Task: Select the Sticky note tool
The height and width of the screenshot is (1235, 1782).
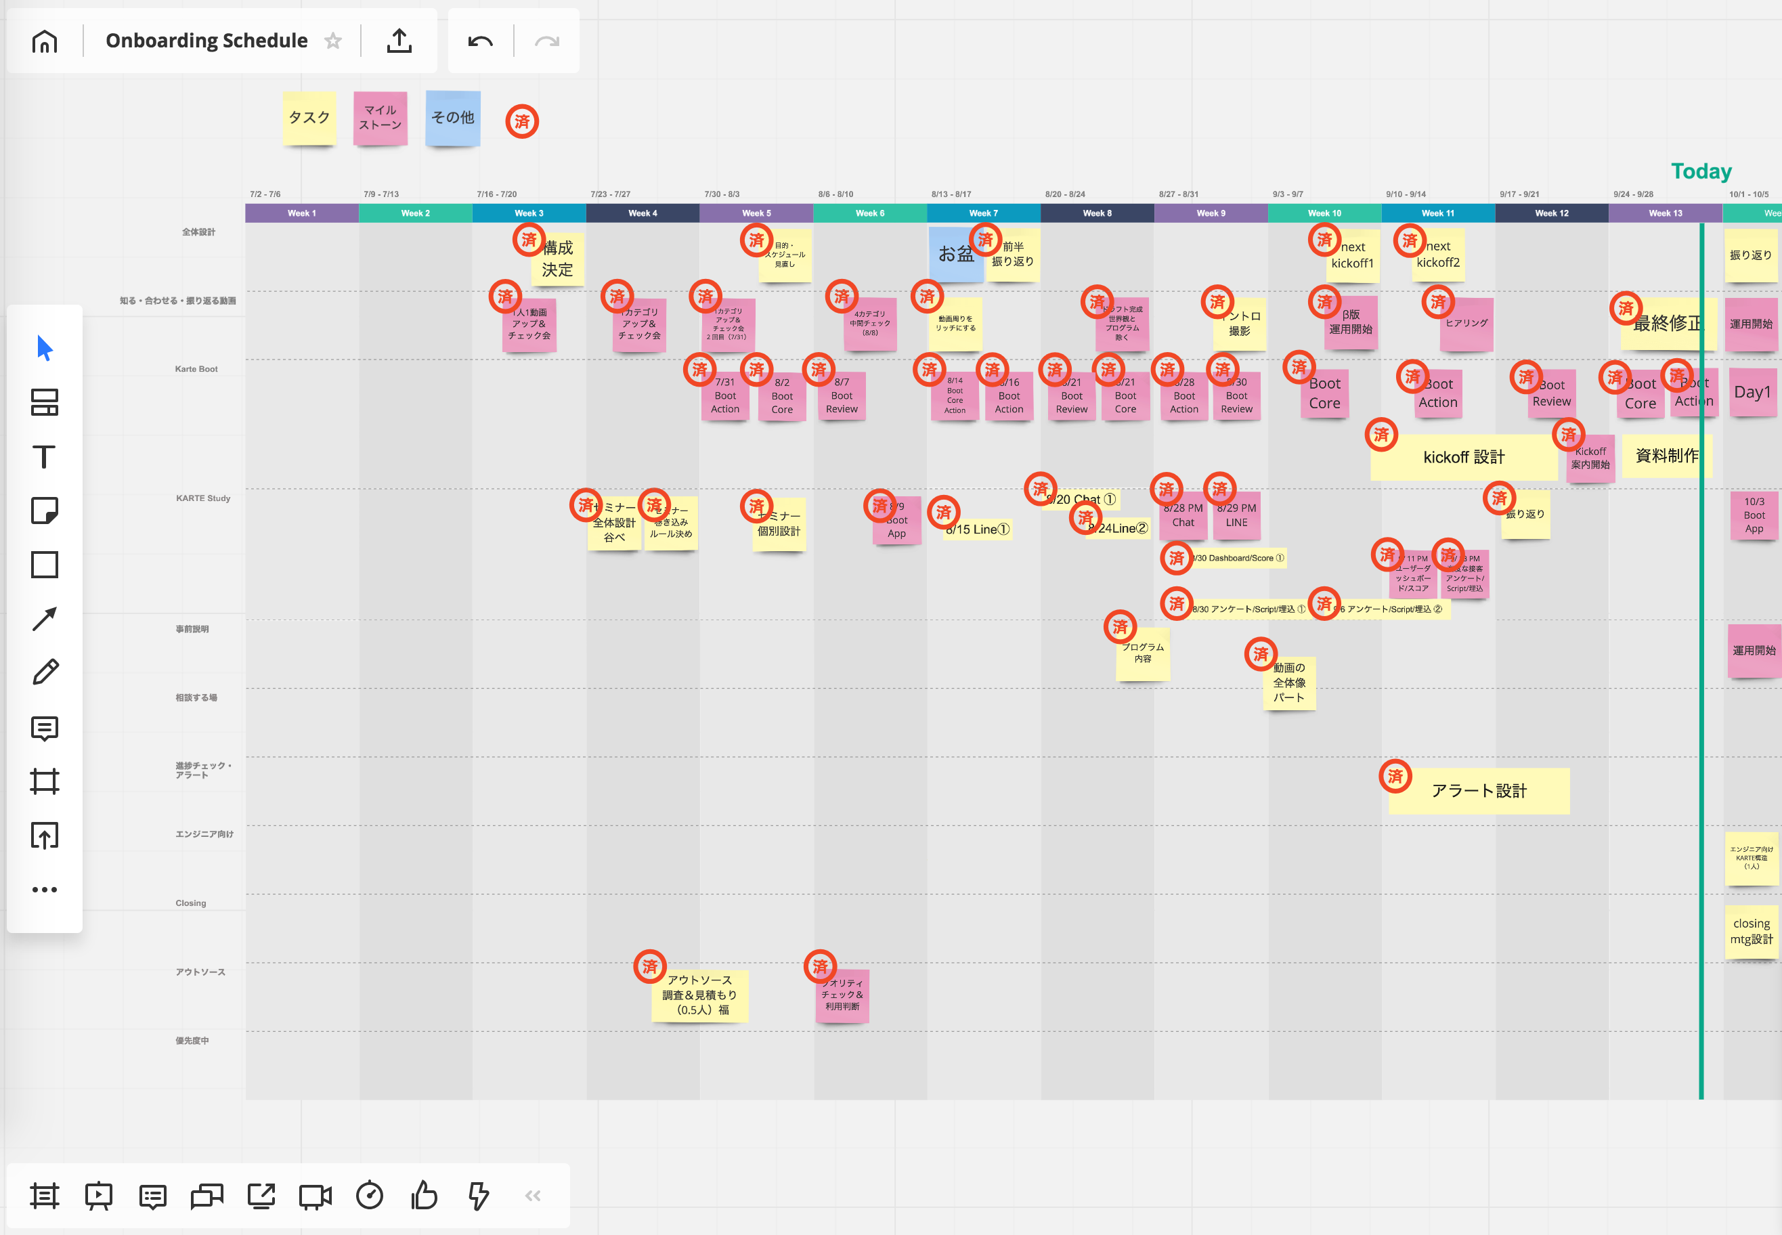Action: [x=44, y=511]
